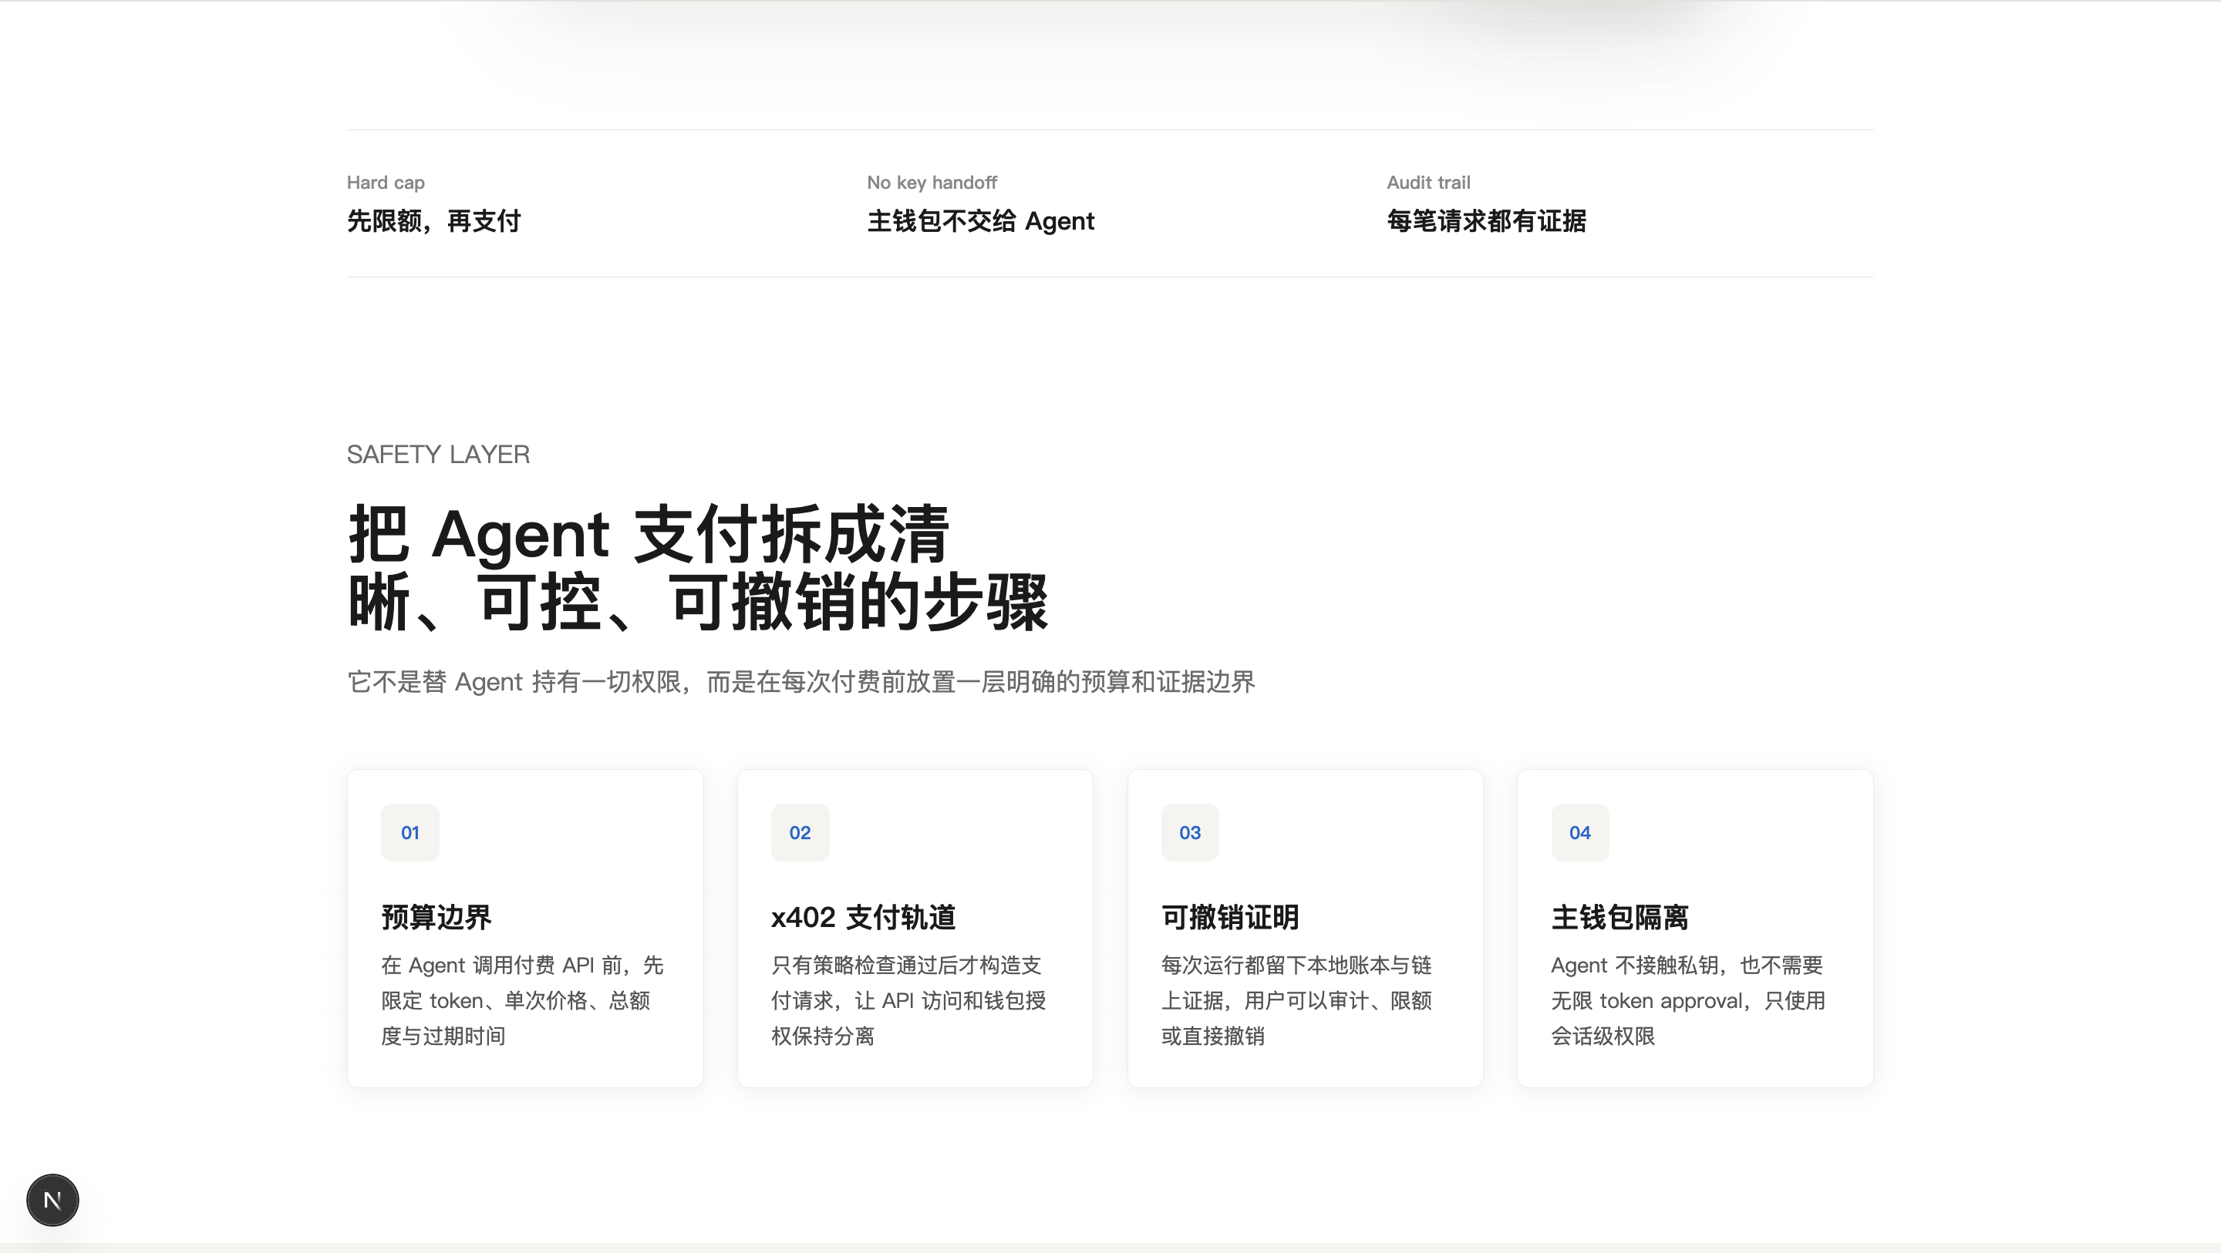
Task: Click the Hard cap label
Action: [x=386, y=183]
